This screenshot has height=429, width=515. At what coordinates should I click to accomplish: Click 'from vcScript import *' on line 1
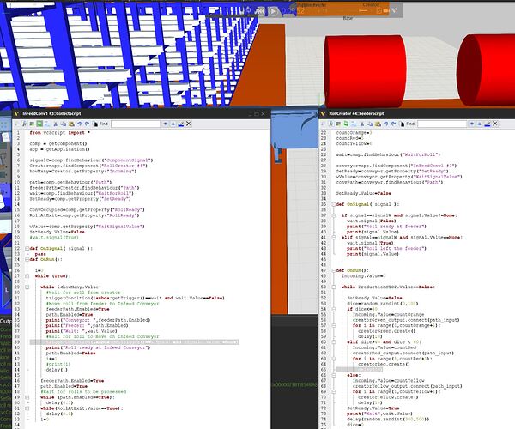pos(59,133)
